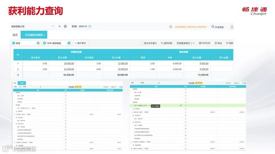Click the orange badge beside right 利润表 title
Image resolution: width=275 pixels, height=154 pixels.
(199, 83)
